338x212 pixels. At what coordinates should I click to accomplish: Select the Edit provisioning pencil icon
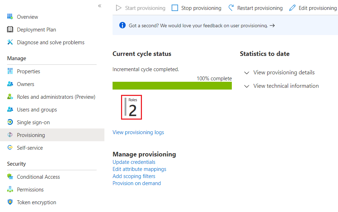click(x=292, y=7)
